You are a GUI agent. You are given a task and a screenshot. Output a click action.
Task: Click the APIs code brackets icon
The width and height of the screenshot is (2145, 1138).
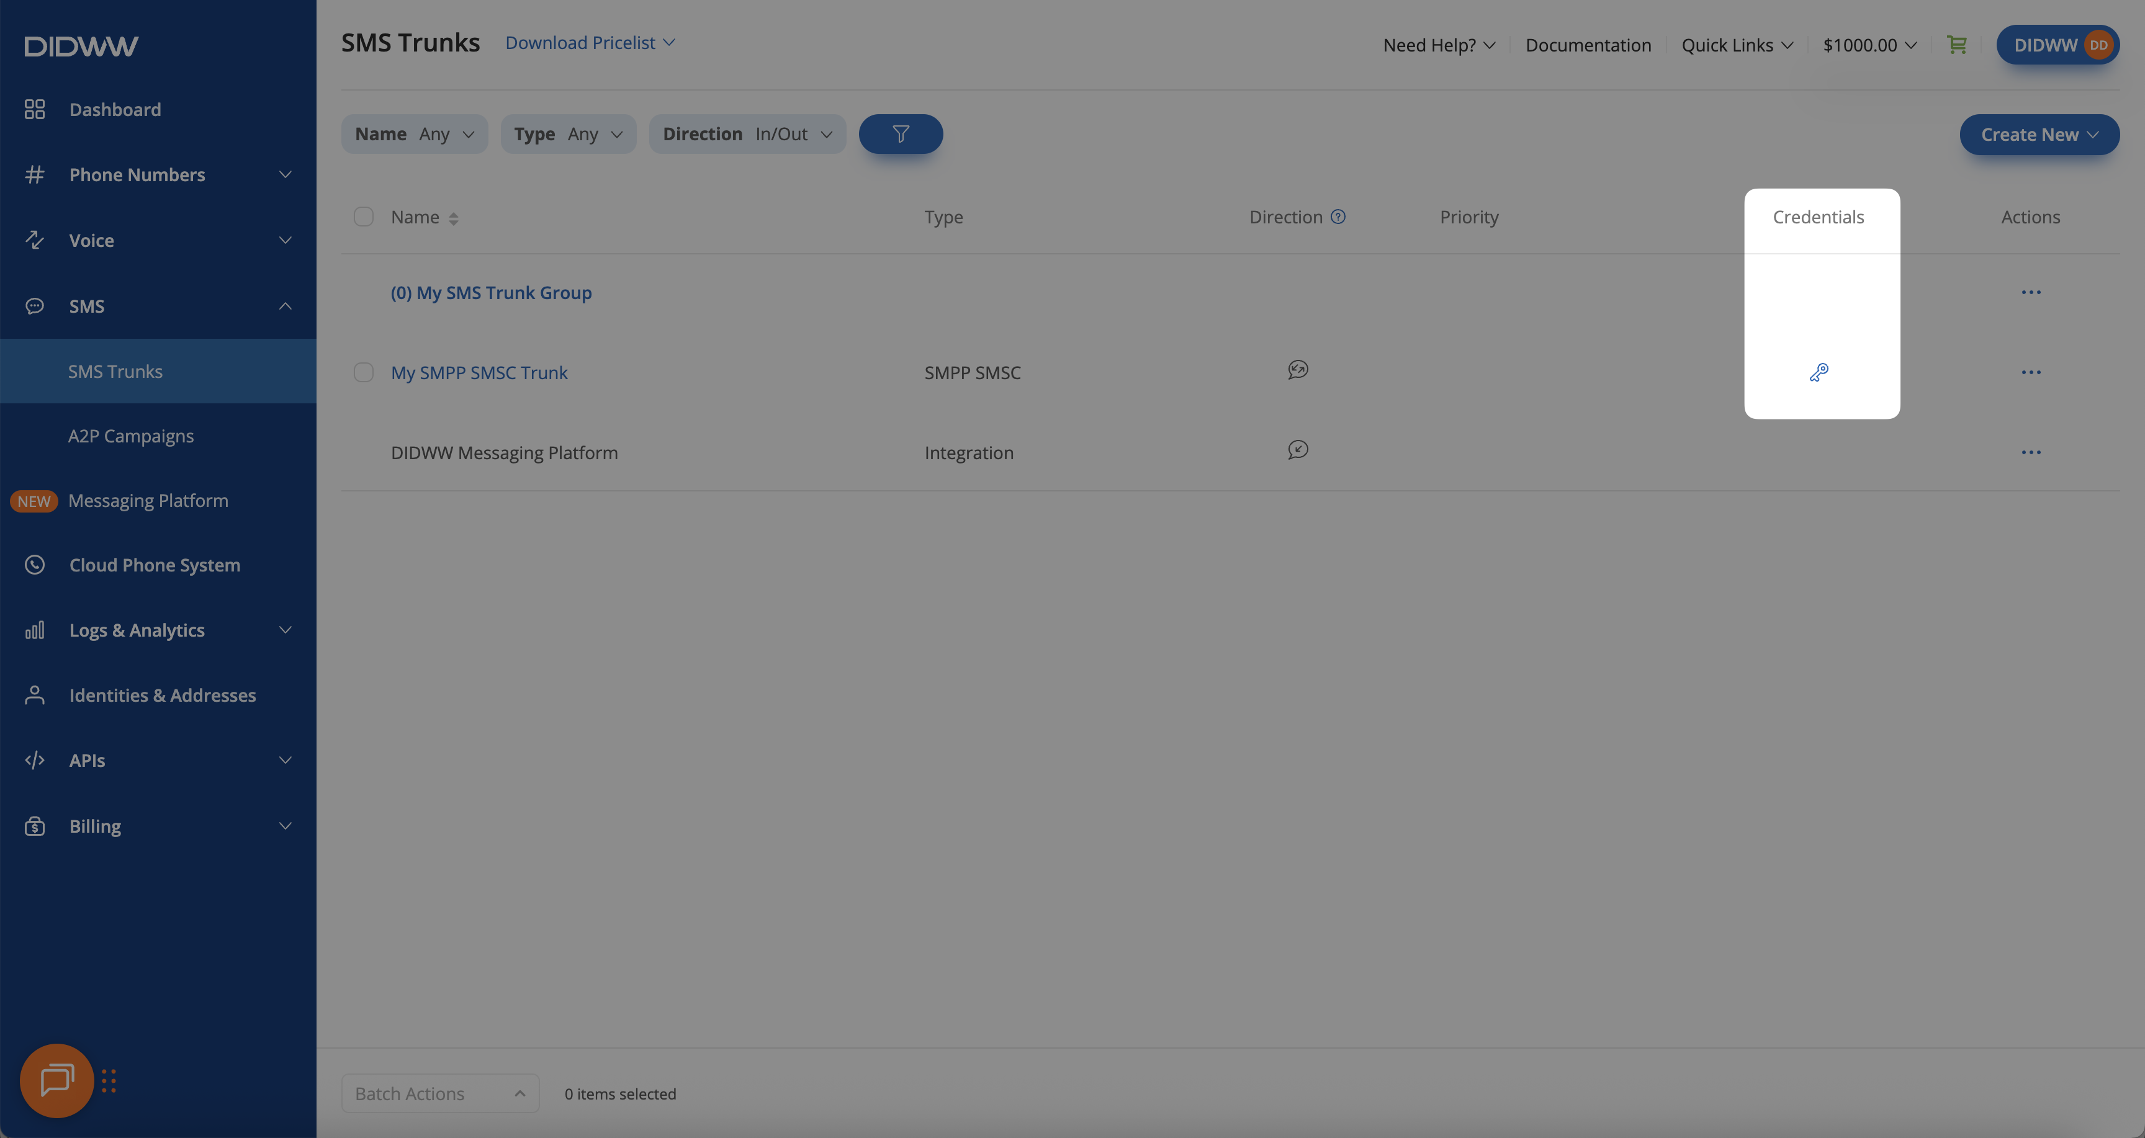click(x=34, y=760)
